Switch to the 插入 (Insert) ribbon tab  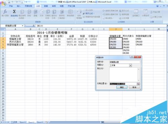pos(18,6)
